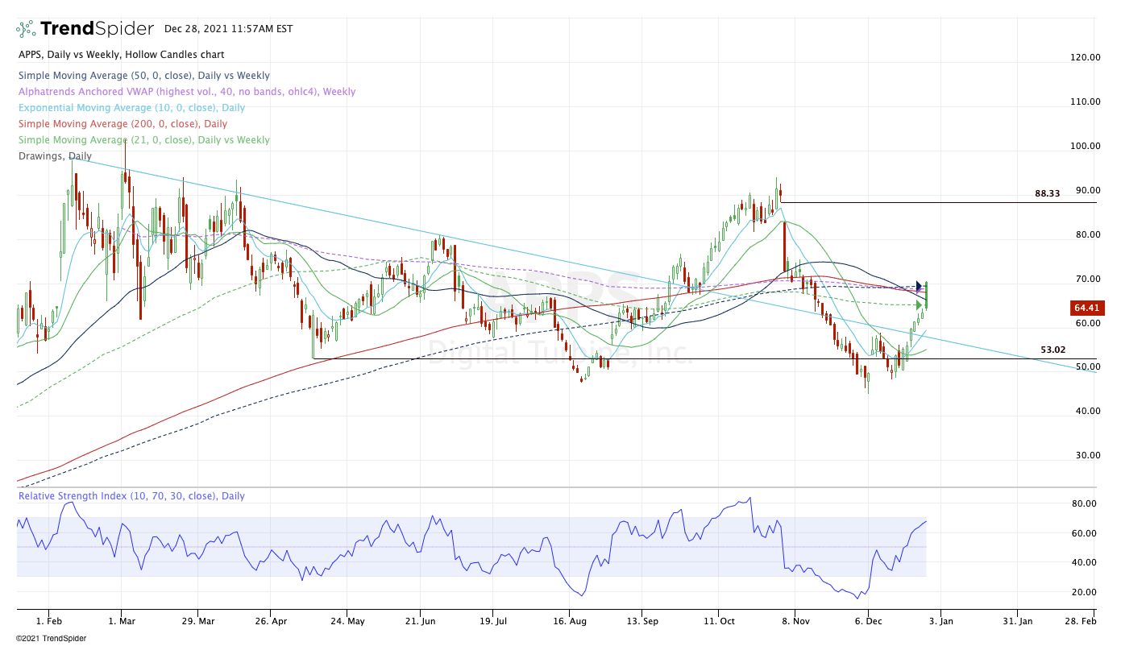Expand the Simple Moving Average 21 settings

(x=143, y=140)
